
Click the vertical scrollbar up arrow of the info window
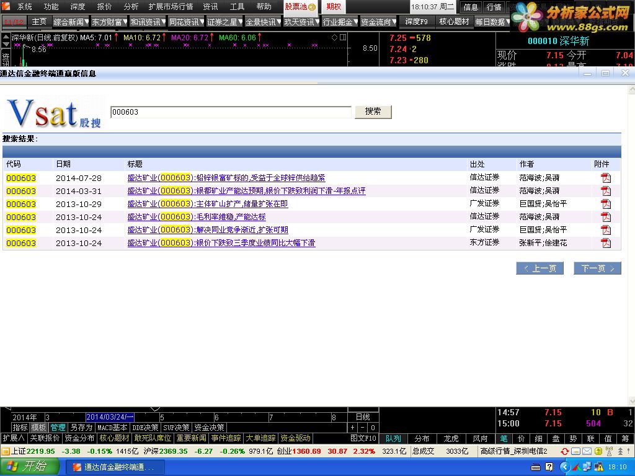(632, 90)
